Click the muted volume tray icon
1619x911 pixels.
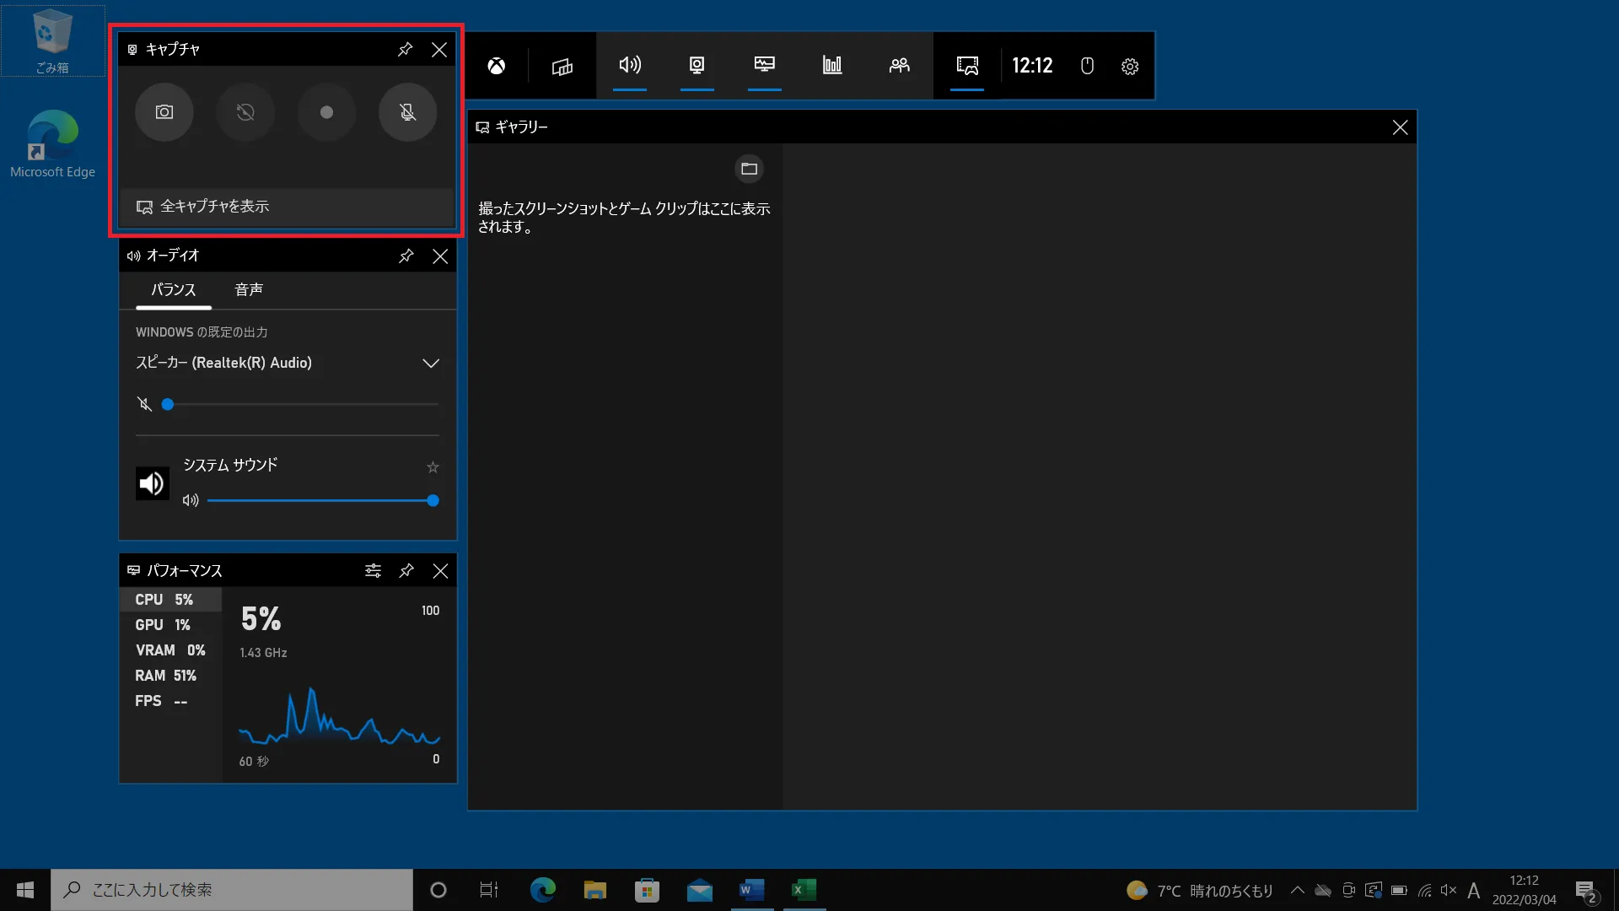[1449, 890]
